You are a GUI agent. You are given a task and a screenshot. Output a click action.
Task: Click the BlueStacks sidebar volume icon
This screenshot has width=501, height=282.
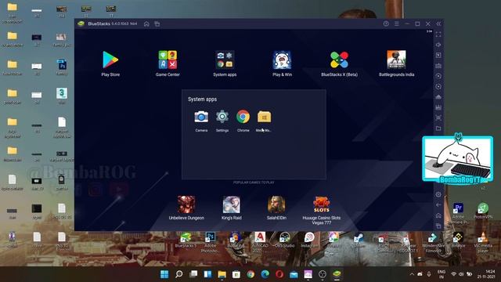tap(438, 45)
